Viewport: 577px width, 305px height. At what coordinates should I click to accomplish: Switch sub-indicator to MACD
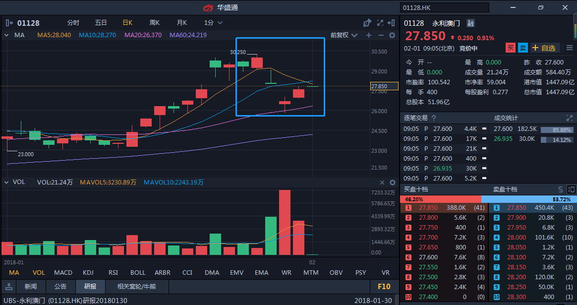(63, 273)
